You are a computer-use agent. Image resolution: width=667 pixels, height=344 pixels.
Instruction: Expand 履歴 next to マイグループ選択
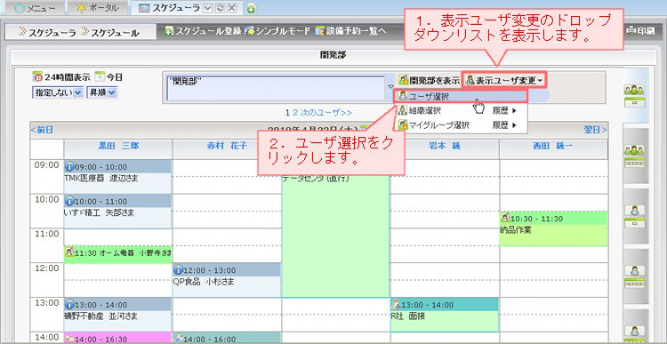point(504,125)
